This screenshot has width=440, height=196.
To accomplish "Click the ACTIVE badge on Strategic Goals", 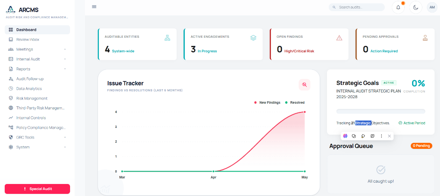I will pos(388,83).
